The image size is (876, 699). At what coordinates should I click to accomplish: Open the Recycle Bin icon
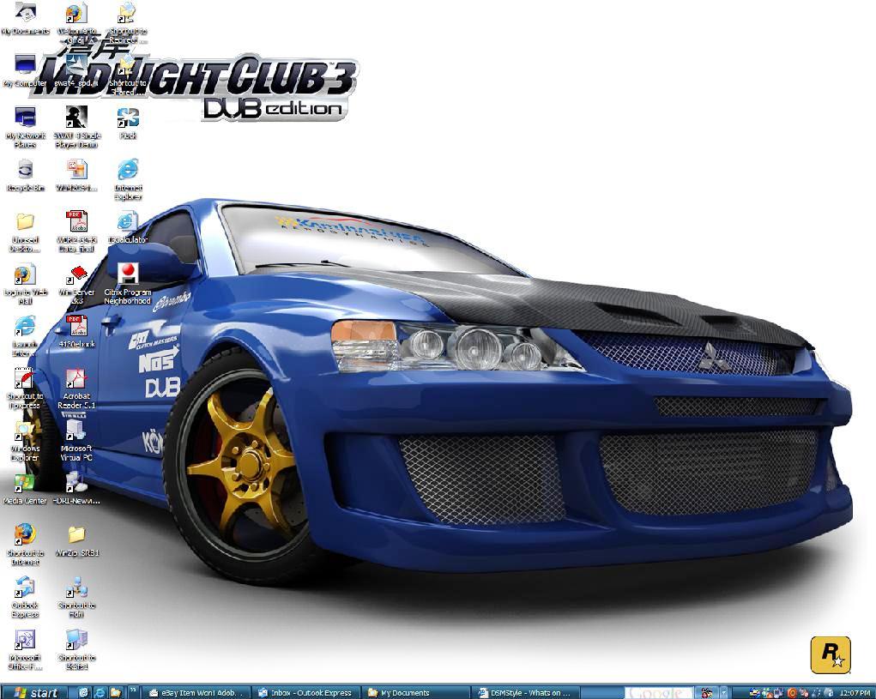coord(26,171)
